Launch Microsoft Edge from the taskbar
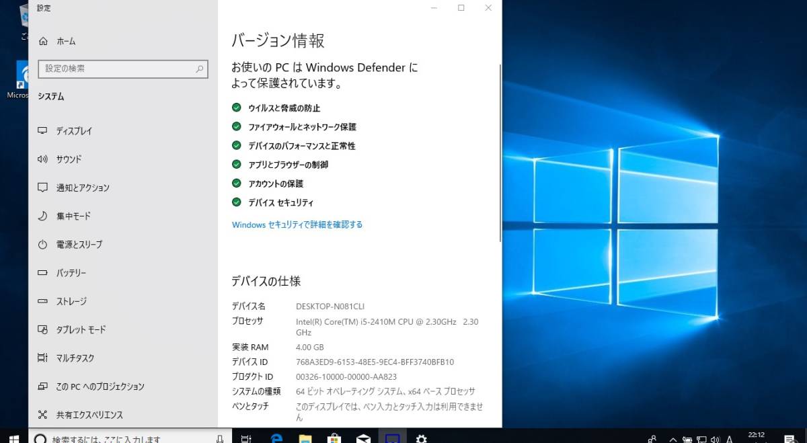Viewport: 807px width, 443px height. click(275, 438)
